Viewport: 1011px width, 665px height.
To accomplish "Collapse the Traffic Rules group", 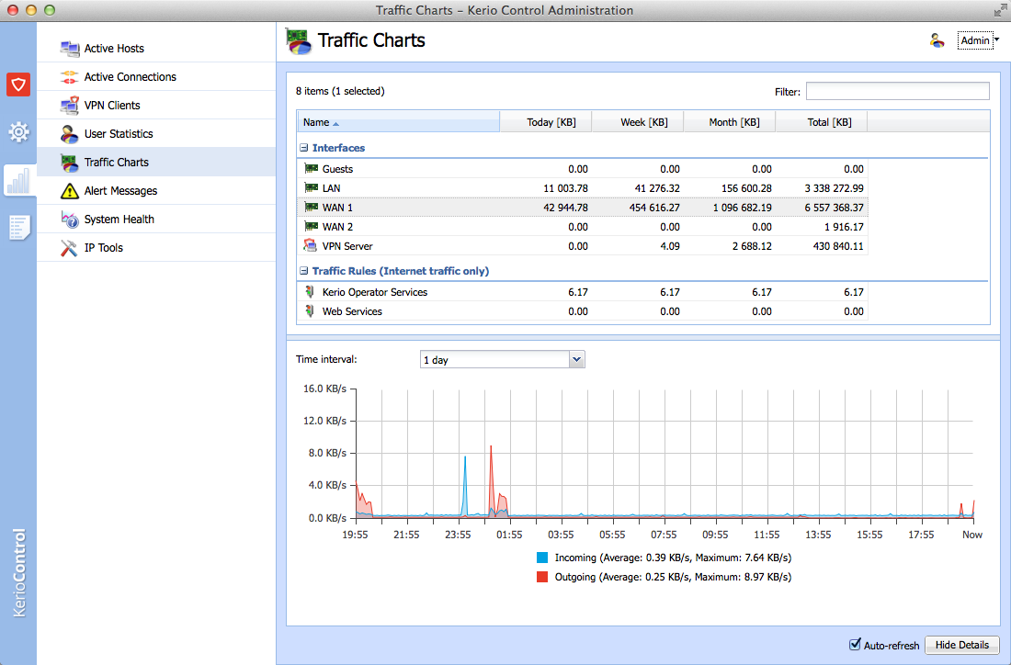I will coord(303,271).
